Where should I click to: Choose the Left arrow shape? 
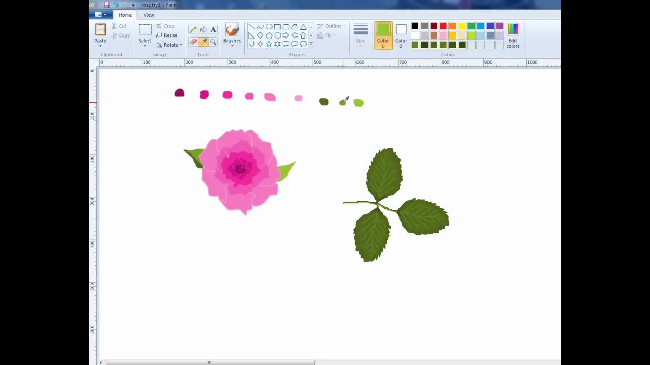click(x=295, y=35)
